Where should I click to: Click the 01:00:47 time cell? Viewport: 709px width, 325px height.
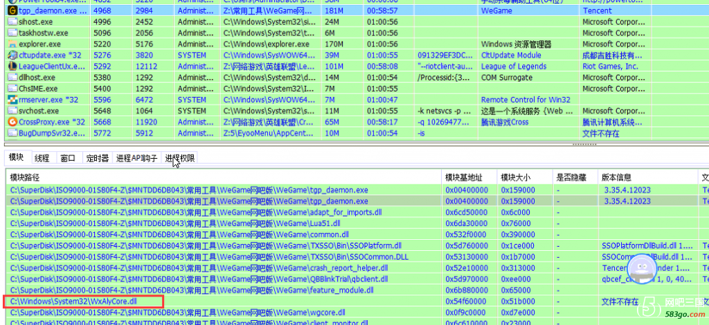382,100
